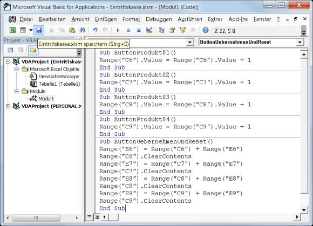Image resolution: width=313 pixels, height=226 pixels.
Task: Open the Object Browser icon
Action: (182, 30)
